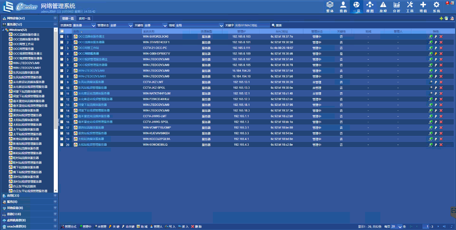Tick the checkbox for row 1
The image size is (456, 230).
click(x=62, y=37)
